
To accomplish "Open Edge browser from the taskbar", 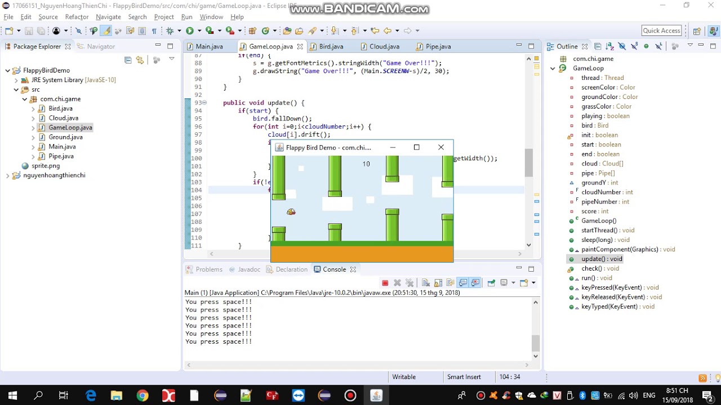I will click(91, 395).
